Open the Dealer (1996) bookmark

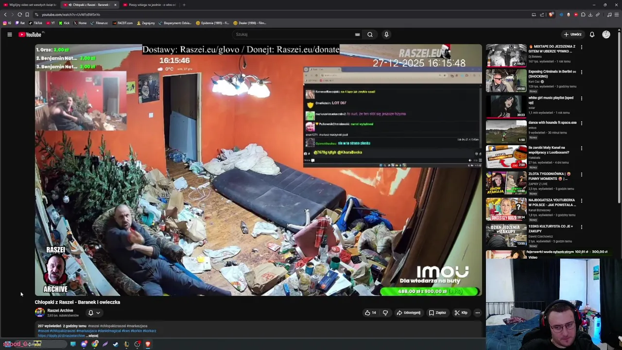(x=250, y=23)
